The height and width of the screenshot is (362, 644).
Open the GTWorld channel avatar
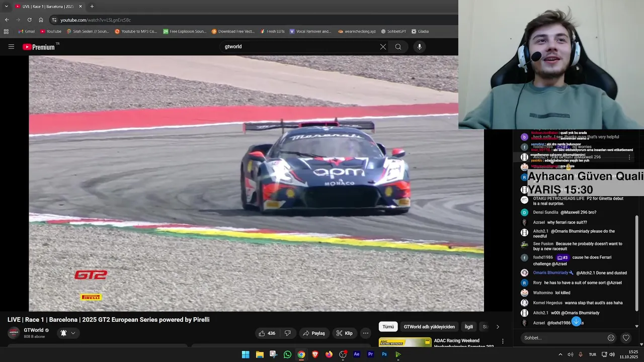14,333
